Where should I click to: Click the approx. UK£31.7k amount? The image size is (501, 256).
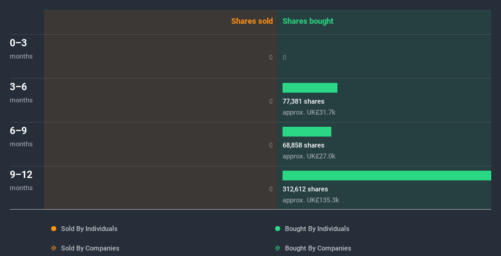309,112
